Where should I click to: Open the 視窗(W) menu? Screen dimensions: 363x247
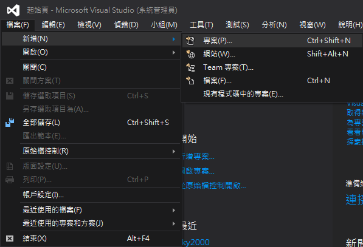click(x=313, y=25)
